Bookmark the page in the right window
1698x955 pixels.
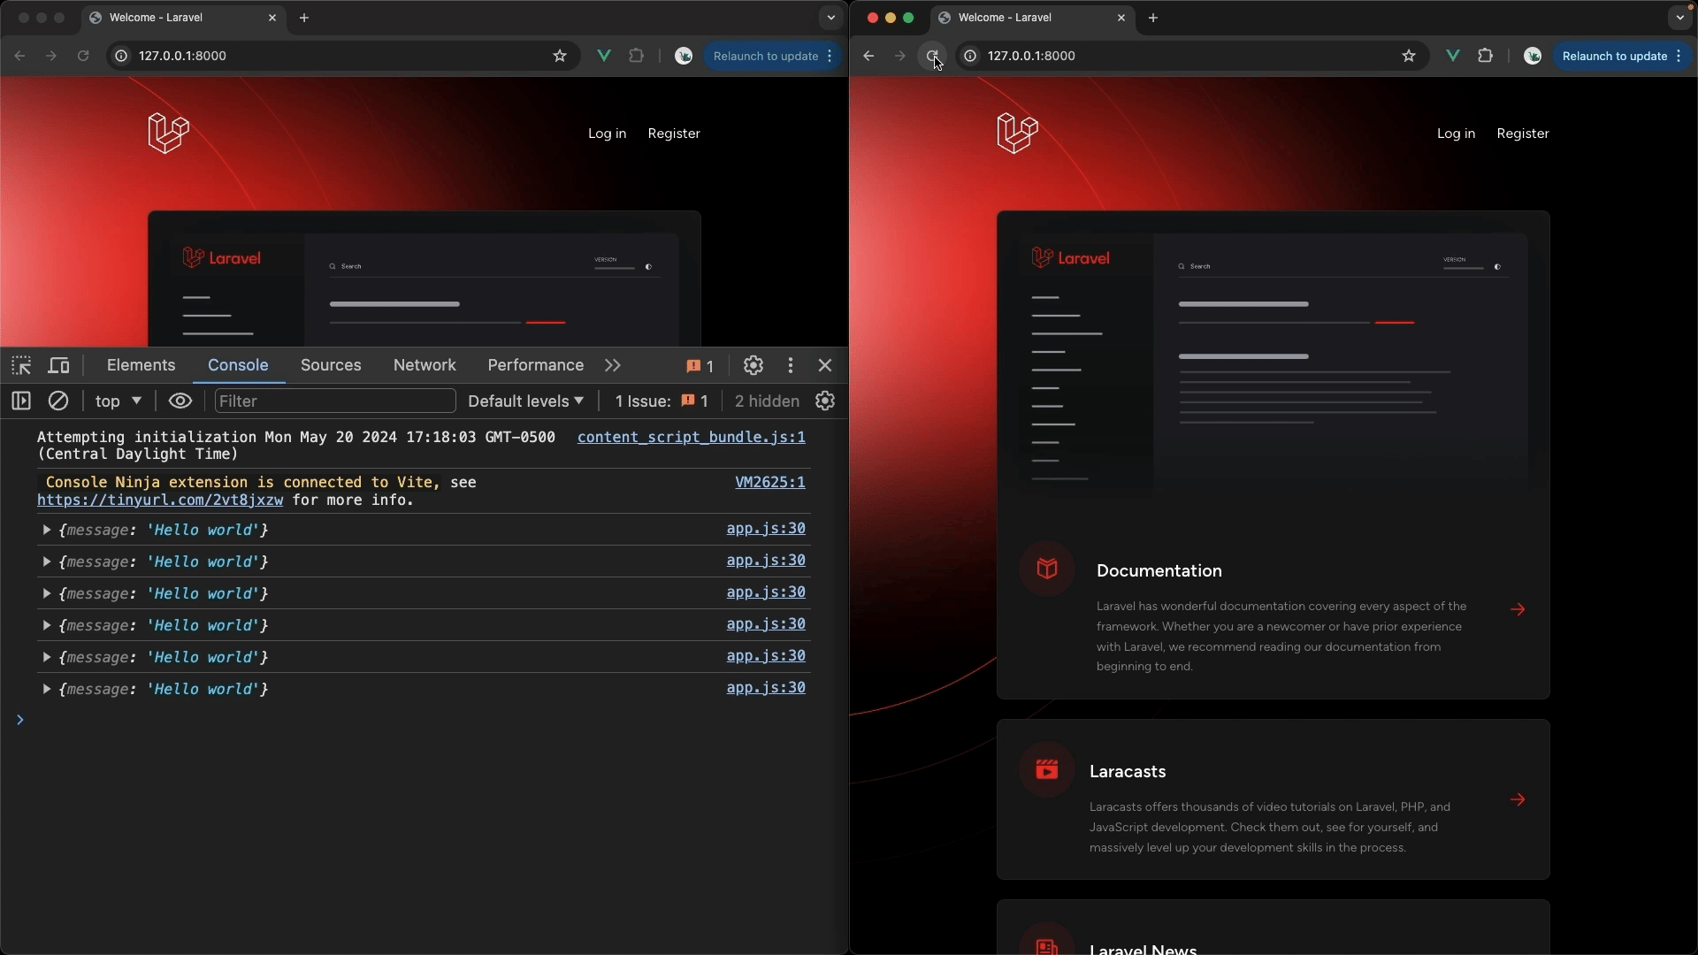1409,56
